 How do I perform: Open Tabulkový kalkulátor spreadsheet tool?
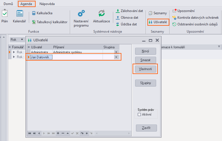click(x=50, y=22)
